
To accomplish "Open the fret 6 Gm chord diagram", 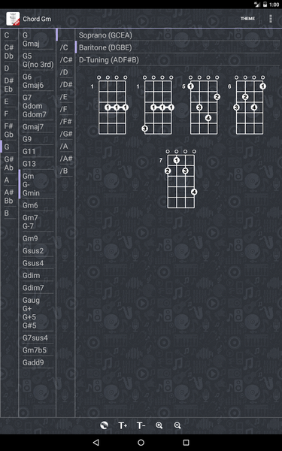I will 247,105.
